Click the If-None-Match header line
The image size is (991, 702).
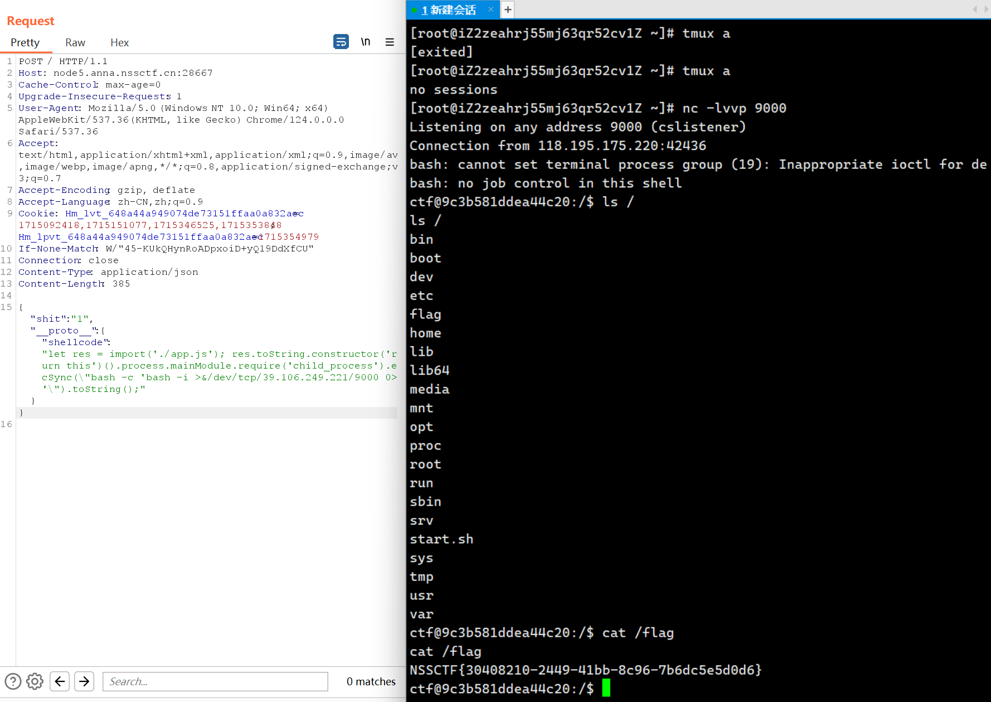tap(166, 249)
